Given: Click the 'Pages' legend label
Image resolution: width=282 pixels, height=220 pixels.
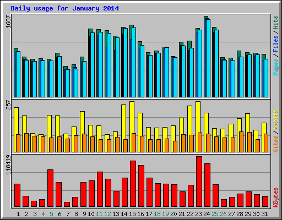Looking at the screenshot, I should [x=276, y=67].
